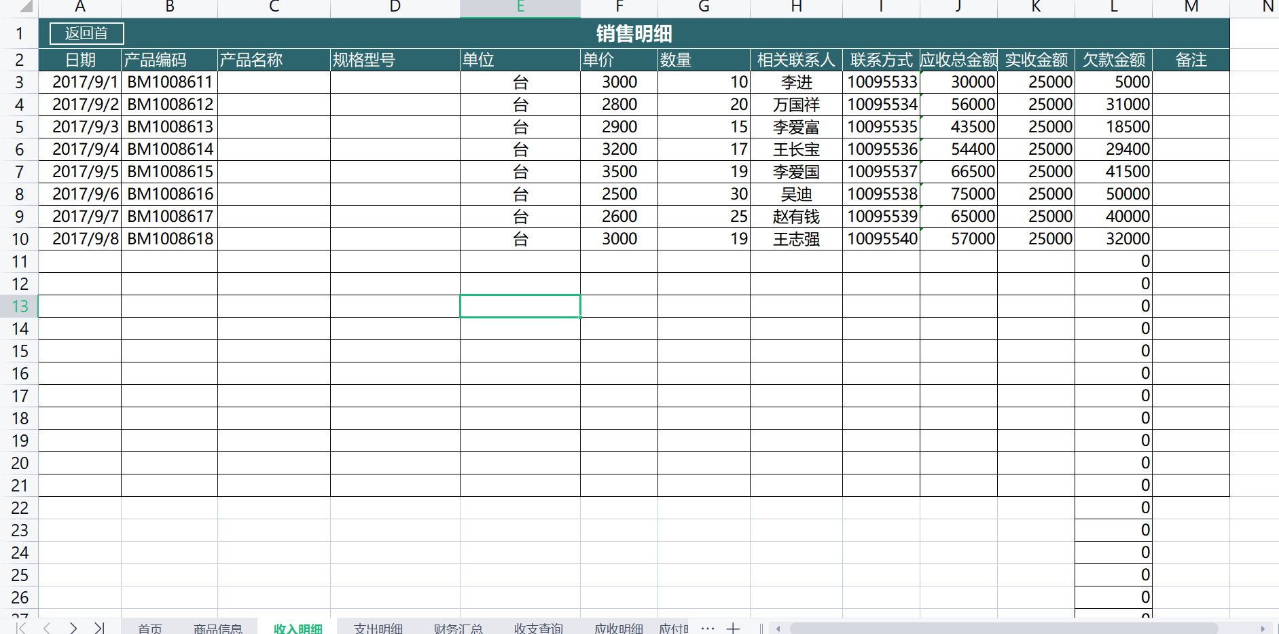
Task: Open the sheet list via the ellipsis icon
Action: tap(708, 628)
